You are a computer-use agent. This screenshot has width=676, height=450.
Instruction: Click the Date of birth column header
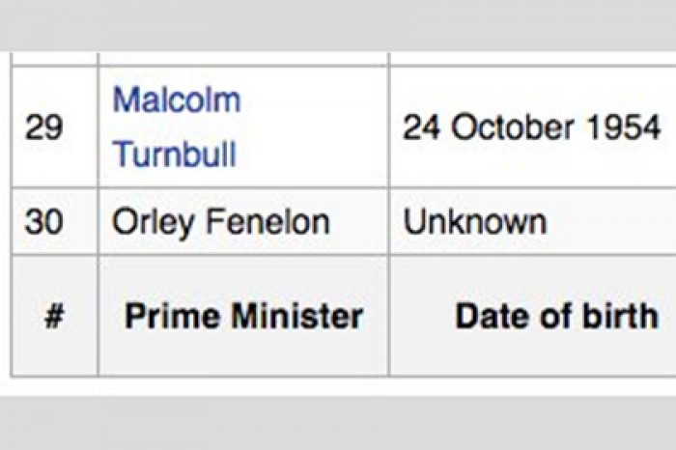(x=533, y=316)
